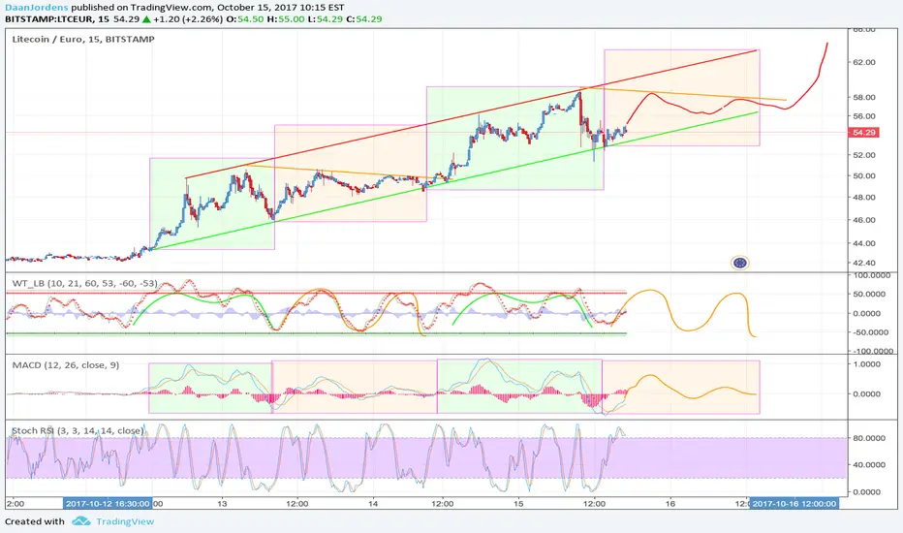This screenshot has height=533, width=903.
Task: Open the TradingView link in footer
Action: [125, 521]
